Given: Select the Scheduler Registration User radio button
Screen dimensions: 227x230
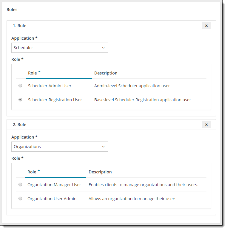Looking at the screenshot, I should point(20,100).
